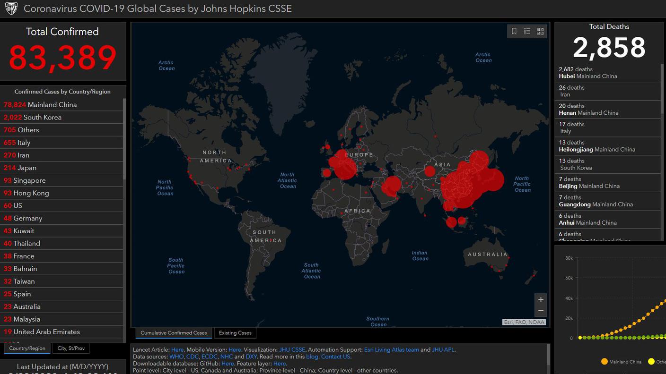Select the Germany row
The width and height of the screenshot is (666, 374).
click(61, 218)
